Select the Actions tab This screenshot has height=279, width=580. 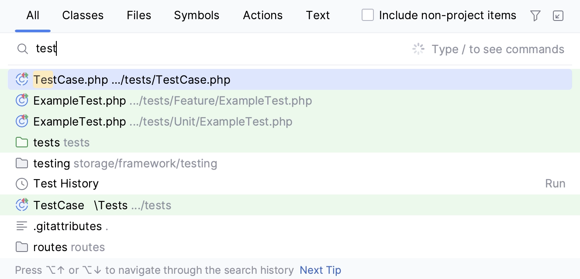[262, 15]
